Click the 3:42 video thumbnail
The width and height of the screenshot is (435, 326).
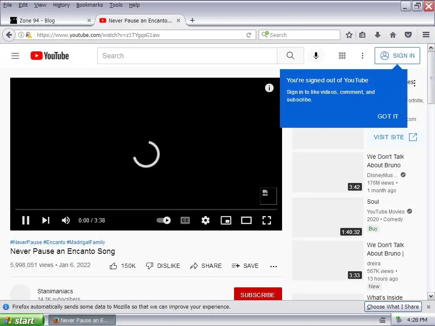click(328, 172)
